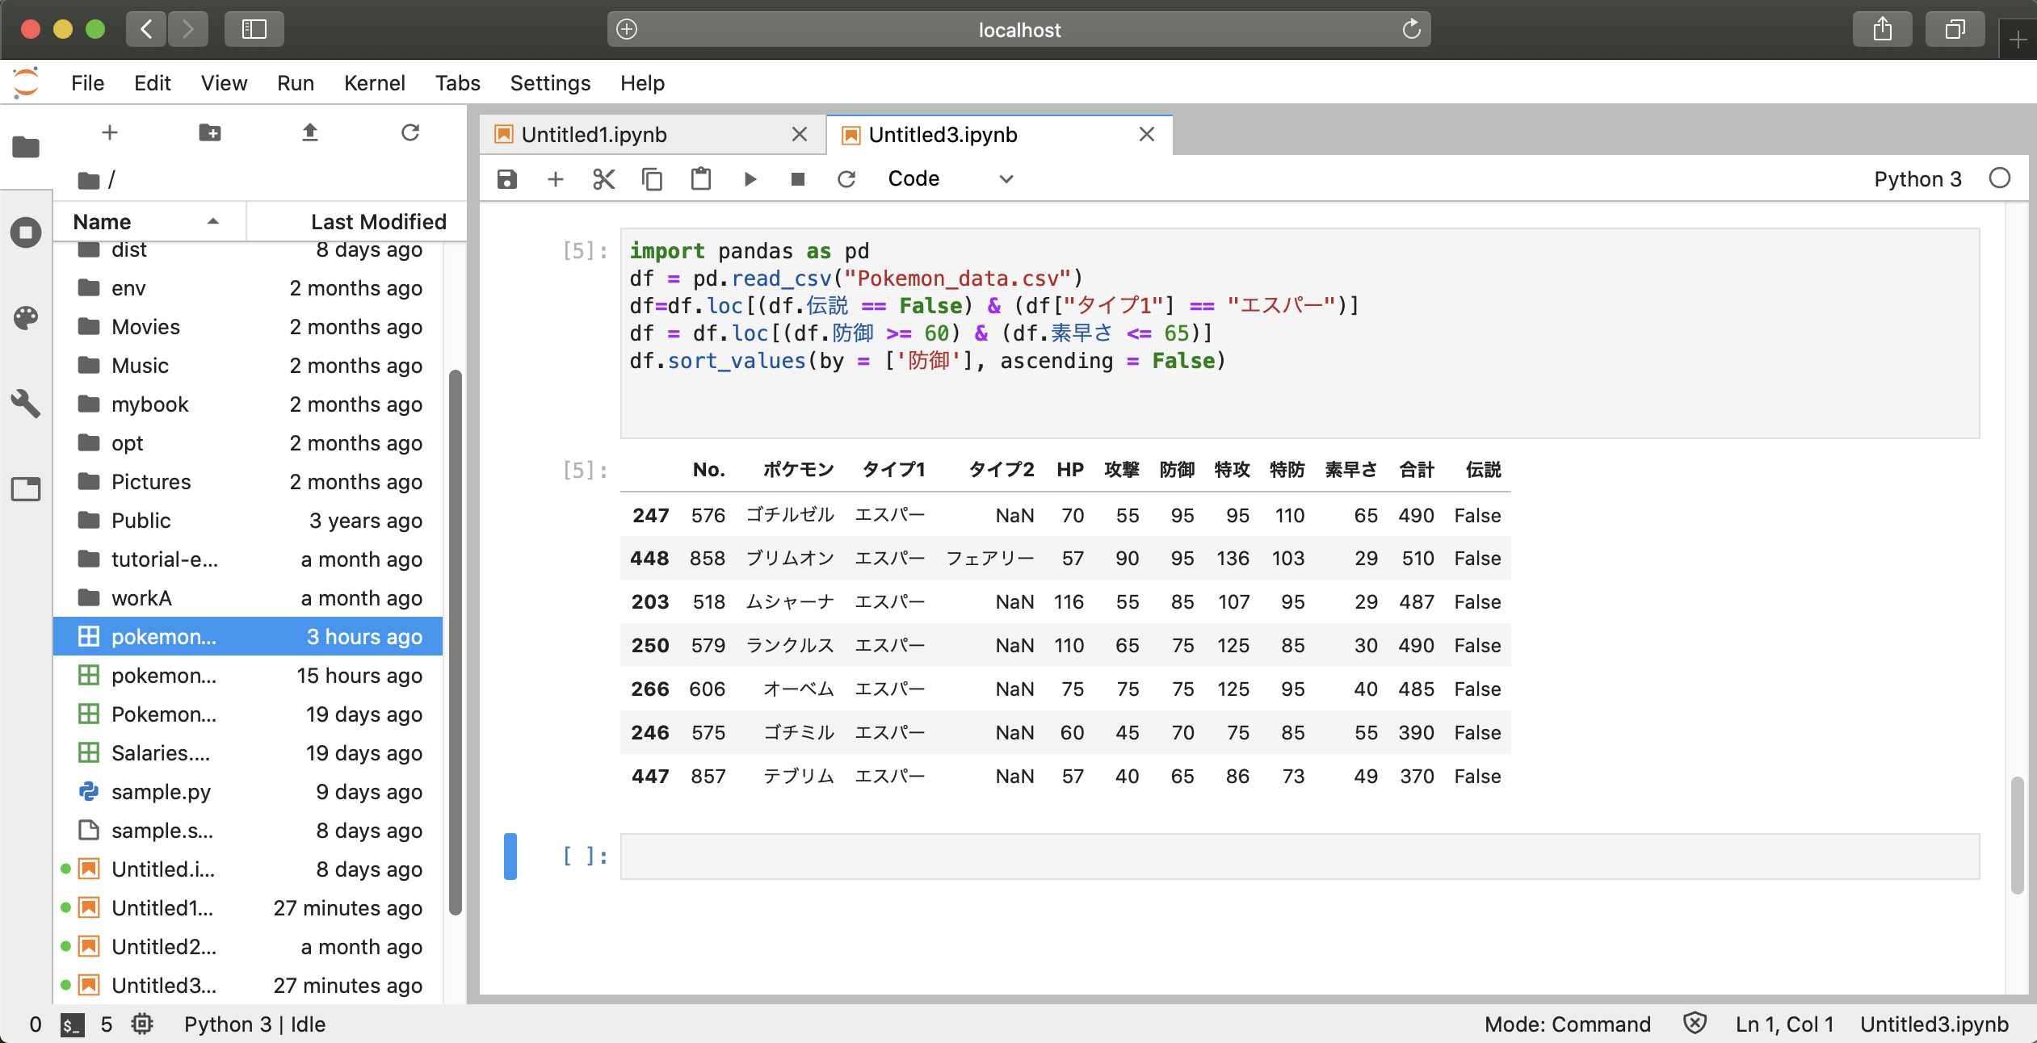
Task: Reload the localhost page
Action: tap(1411, 29)
